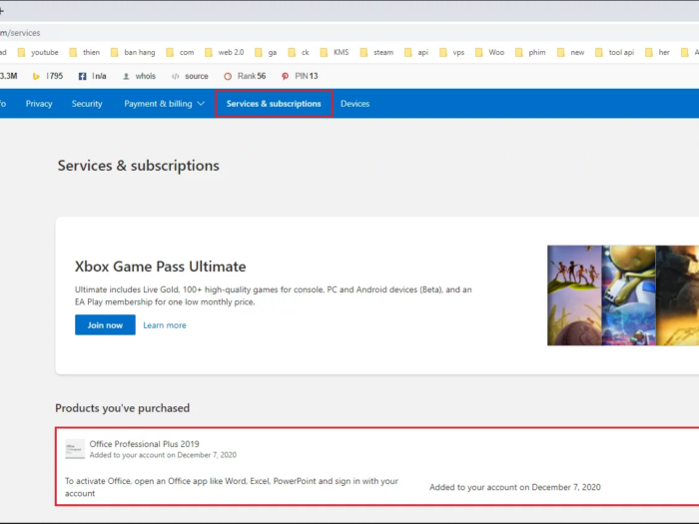699x524 pixels.
Task: Click the source code toolbar item
Action: (x=190, y=76)
